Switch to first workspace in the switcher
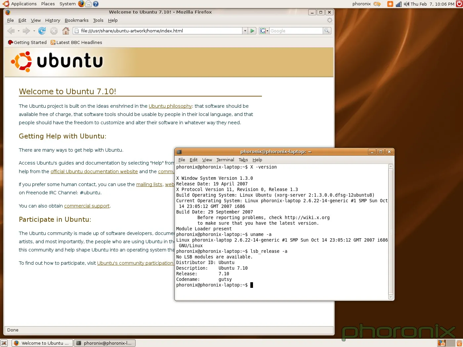The image size is (463, 347). 442,343
